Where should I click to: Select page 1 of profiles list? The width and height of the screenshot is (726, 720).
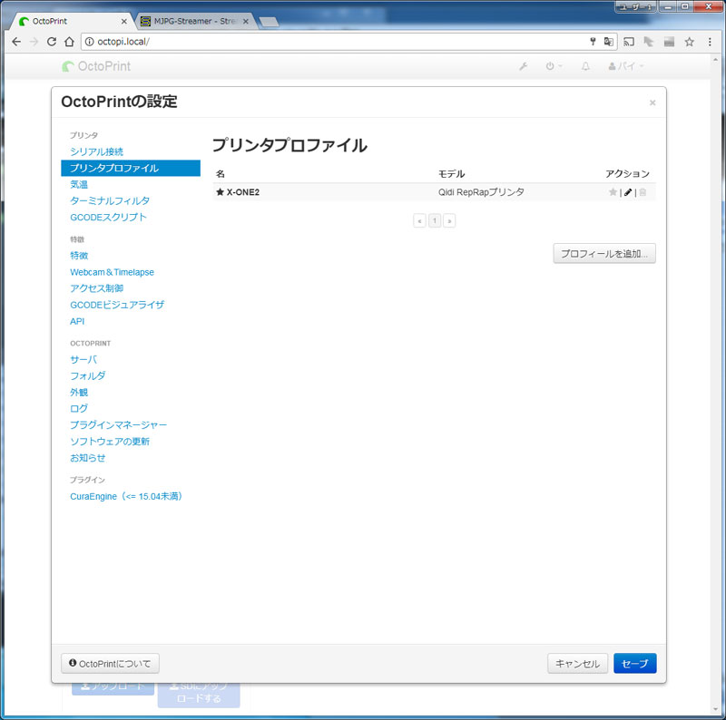click(435, 220)
